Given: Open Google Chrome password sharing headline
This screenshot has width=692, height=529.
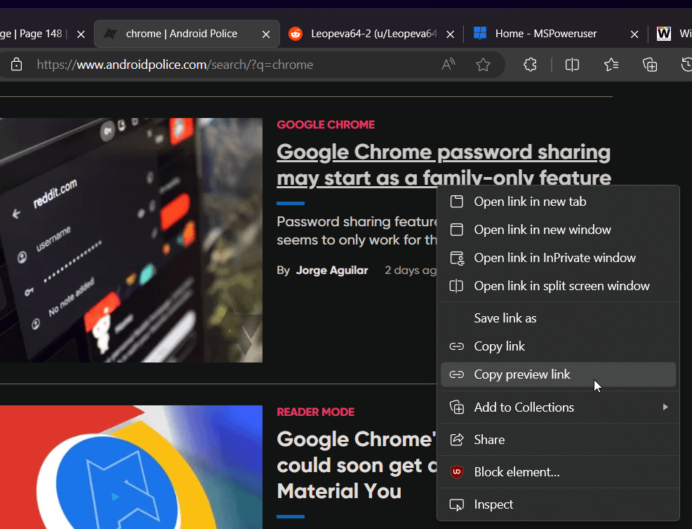Looking at the screenshot, I should coord(444,165).
